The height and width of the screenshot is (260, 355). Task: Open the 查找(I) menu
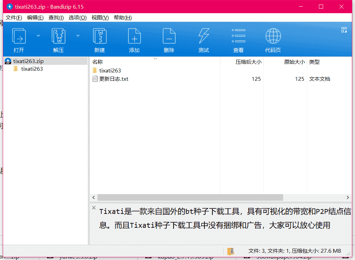(x=56, y=18)
